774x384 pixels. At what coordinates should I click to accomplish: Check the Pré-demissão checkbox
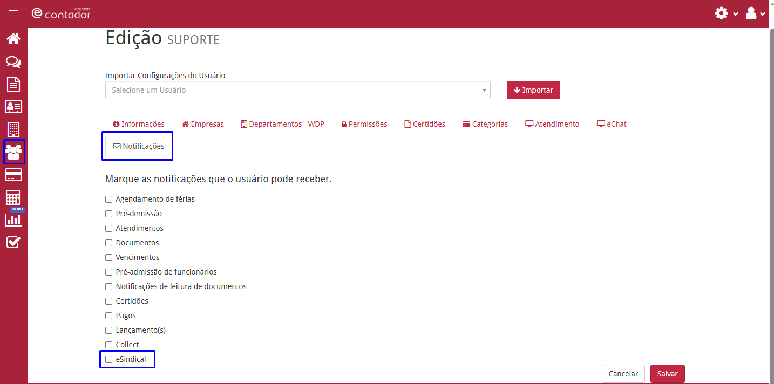[x=108, y=214]
